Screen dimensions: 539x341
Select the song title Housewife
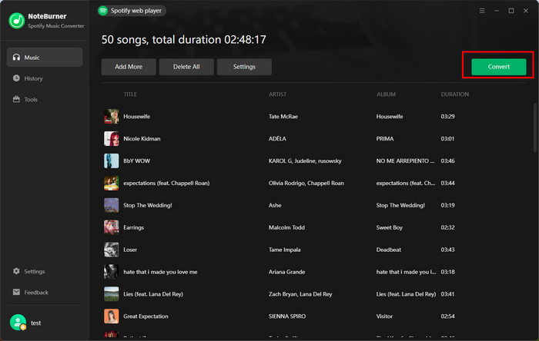pyautogui.click(x=136, y=117)
